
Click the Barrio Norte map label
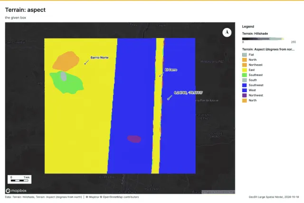99,58
